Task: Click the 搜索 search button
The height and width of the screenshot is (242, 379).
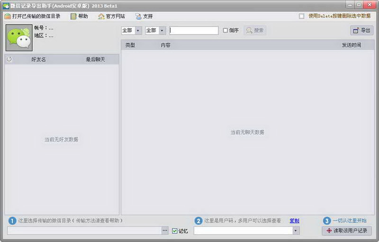Action: point(255,30)
